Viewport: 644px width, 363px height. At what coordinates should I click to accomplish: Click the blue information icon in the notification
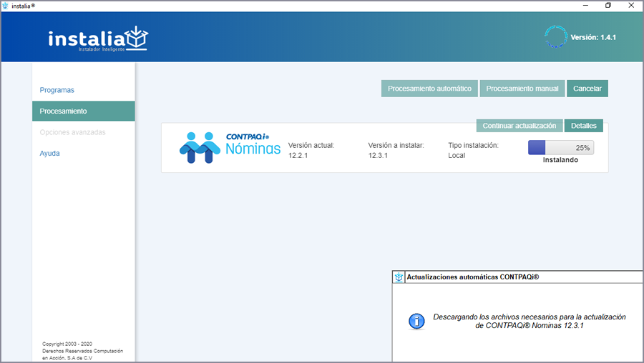click(416, 321)
